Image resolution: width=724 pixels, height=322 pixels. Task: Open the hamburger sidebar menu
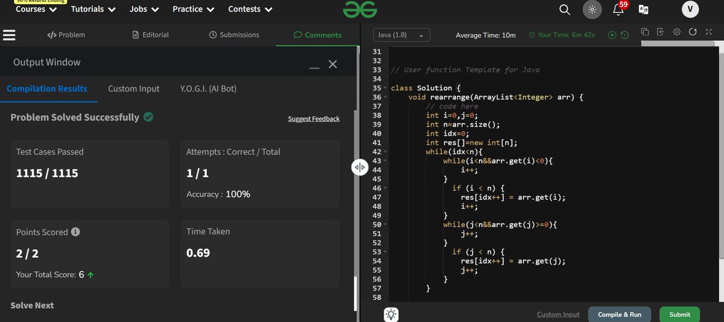click(8, 35)
